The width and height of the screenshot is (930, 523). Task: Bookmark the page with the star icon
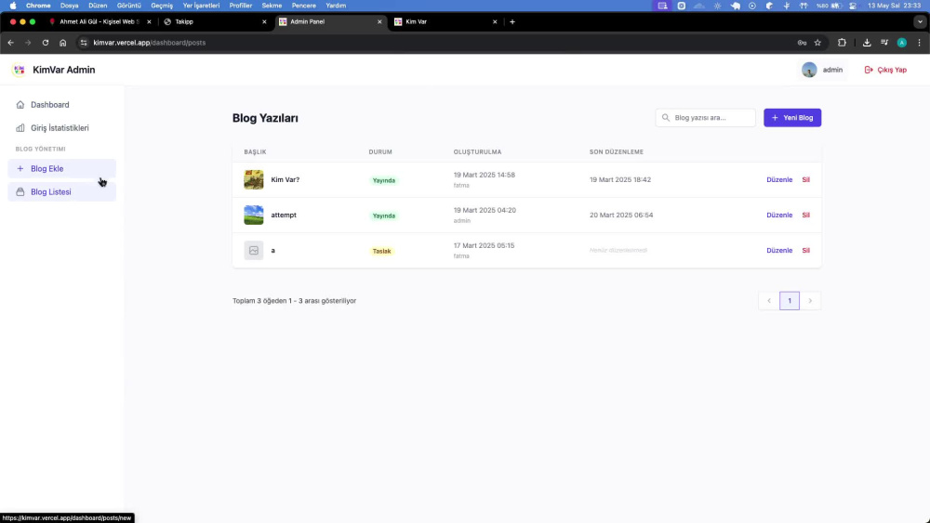pos(817,43)
